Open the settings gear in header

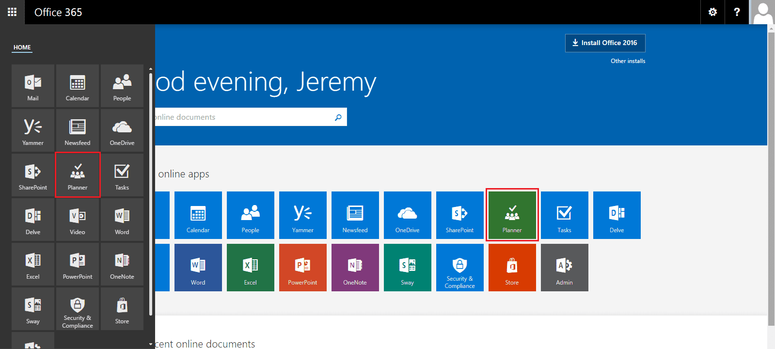coord(712,12)
